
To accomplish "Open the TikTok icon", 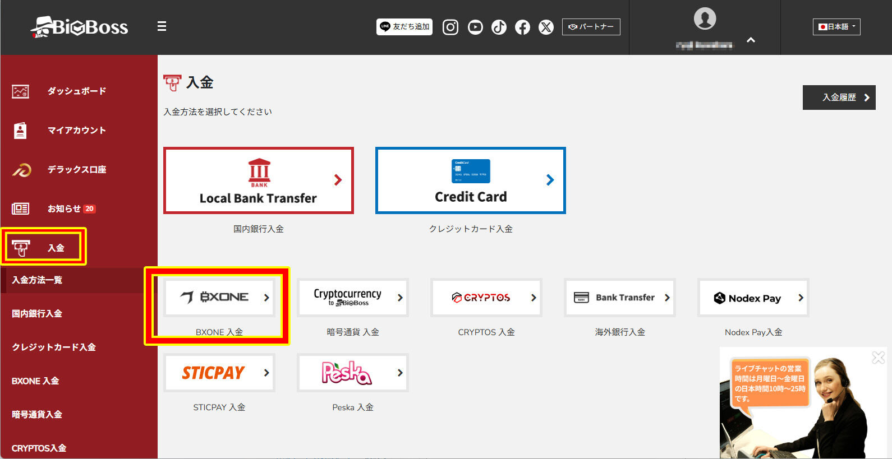I will click(x=499, y=27).
